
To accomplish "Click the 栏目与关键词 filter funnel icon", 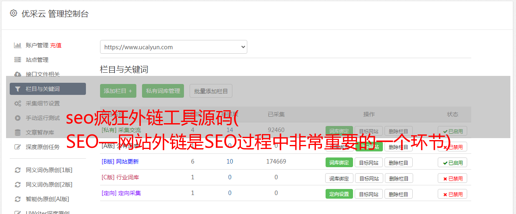I will click(x=17, y=89).
